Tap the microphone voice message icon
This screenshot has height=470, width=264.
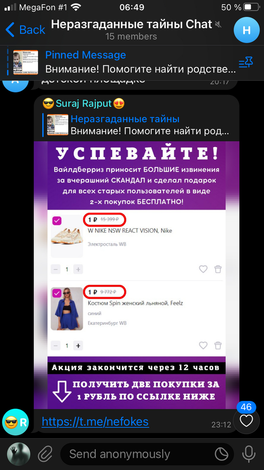point(249,454)
